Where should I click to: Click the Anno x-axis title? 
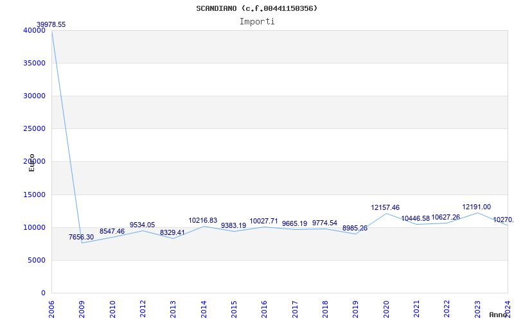point(499,315)
